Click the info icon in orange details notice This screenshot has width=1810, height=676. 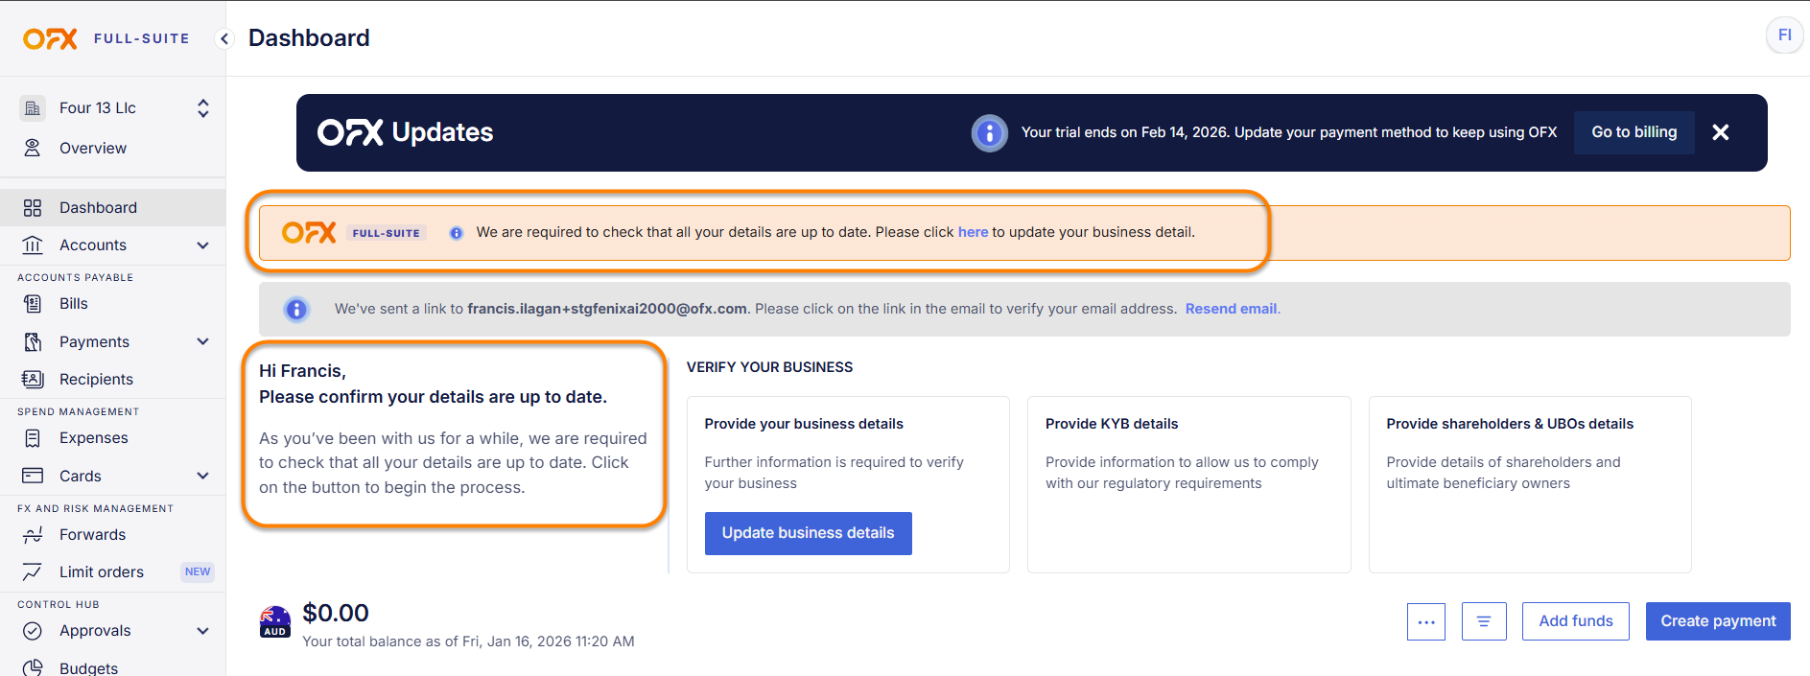click(x=457, y=233)
